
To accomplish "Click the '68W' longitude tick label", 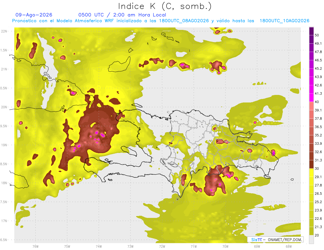I will click(289, 246).
